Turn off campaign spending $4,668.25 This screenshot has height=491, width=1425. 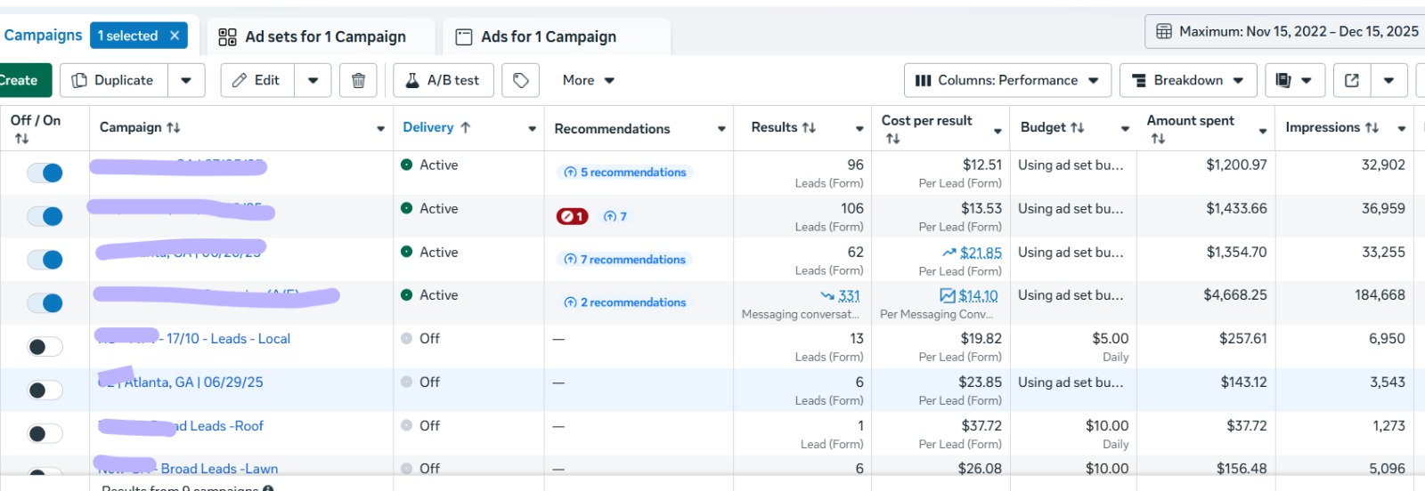click(45, 303)
